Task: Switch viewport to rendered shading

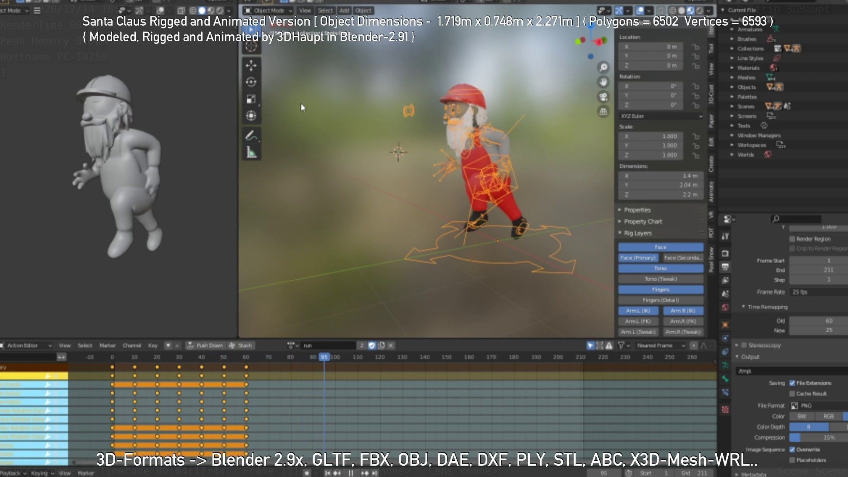Action: point(700,10)
